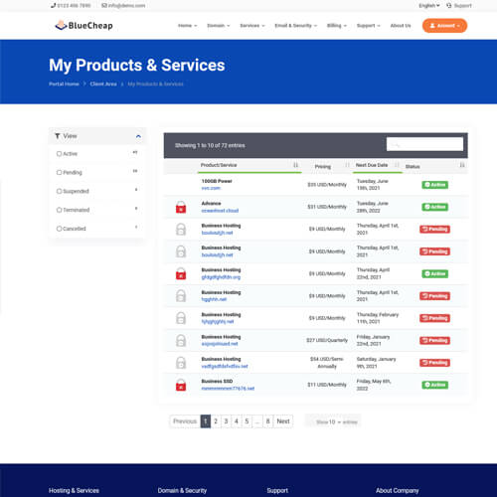Screen dimensions: 497x497
Task: Go to pagination page 3
Action: tap(226, 421)
